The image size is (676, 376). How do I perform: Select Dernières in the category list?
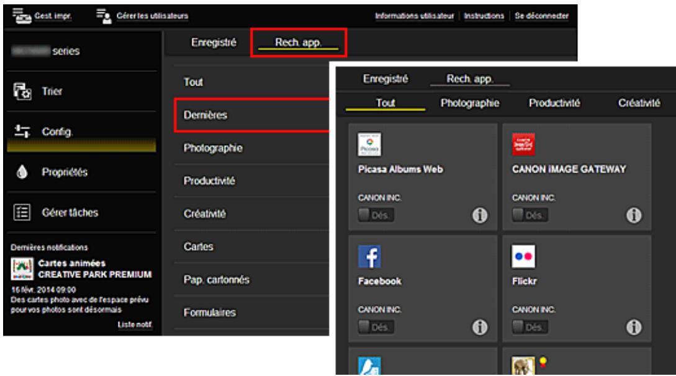point(204,115)
